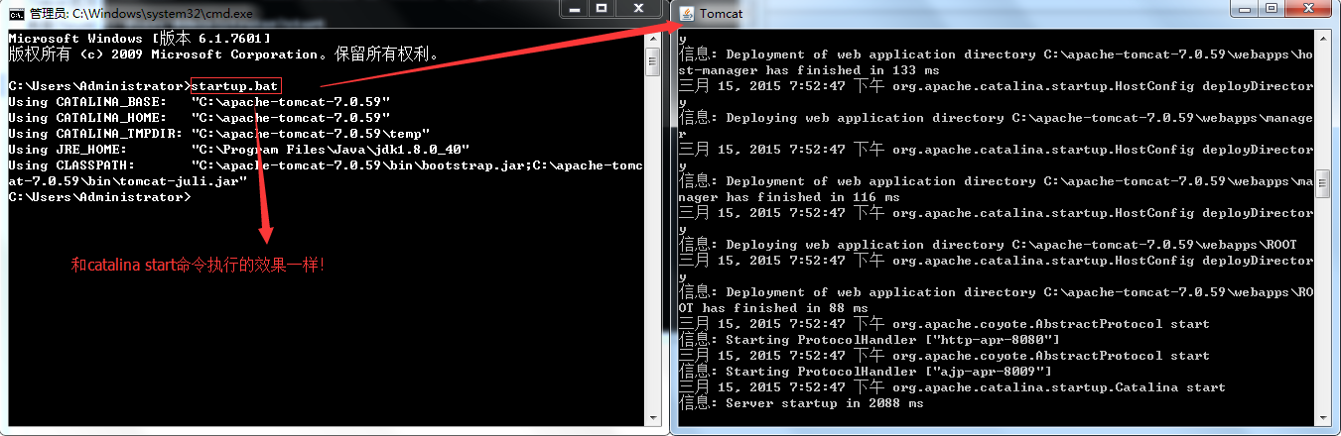Click the "Using CLASSPATH:" output line
1341x436 pixels.
(x=326, y=165)
